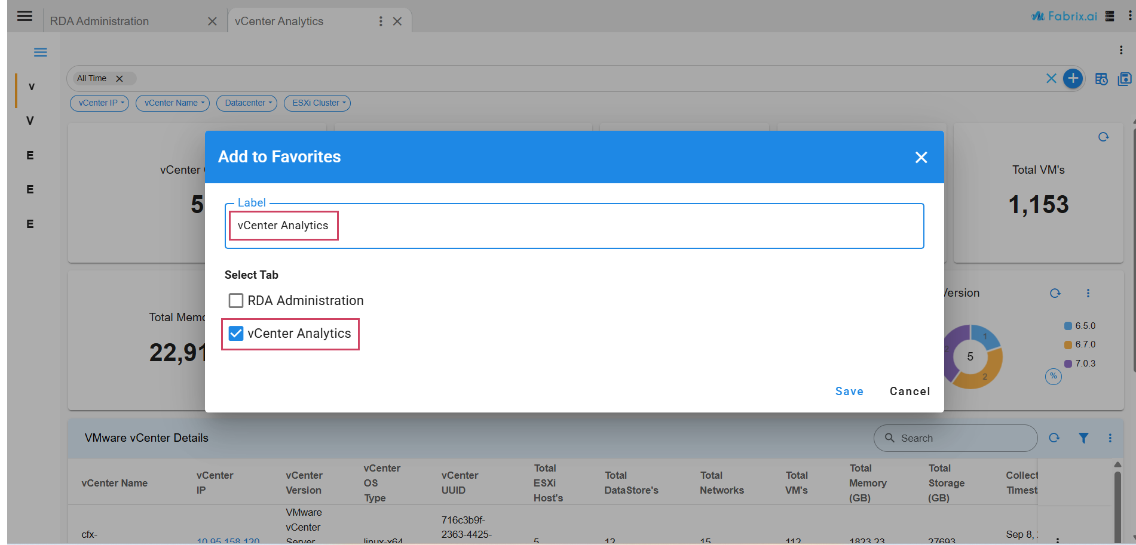This screenshot has width=1136, height=545.
Task: Toggle the 6.5.0 legend color swatch
Action: click(1068, 326)
